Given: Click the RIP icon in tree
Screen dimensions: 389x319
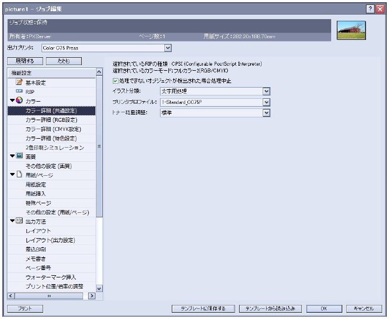Looking at the screenshot, I should point(19,91).
